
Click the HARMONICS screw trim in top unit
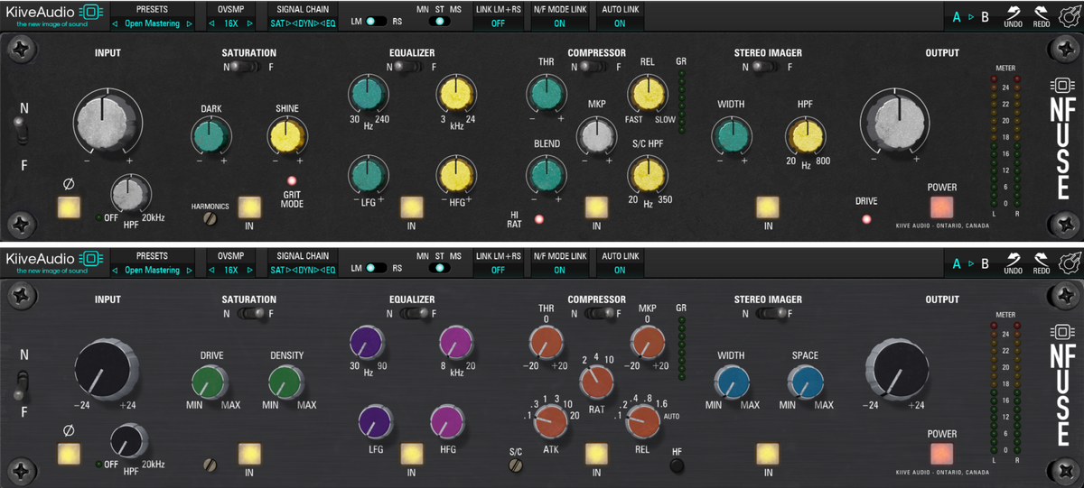tap(210, 217)
